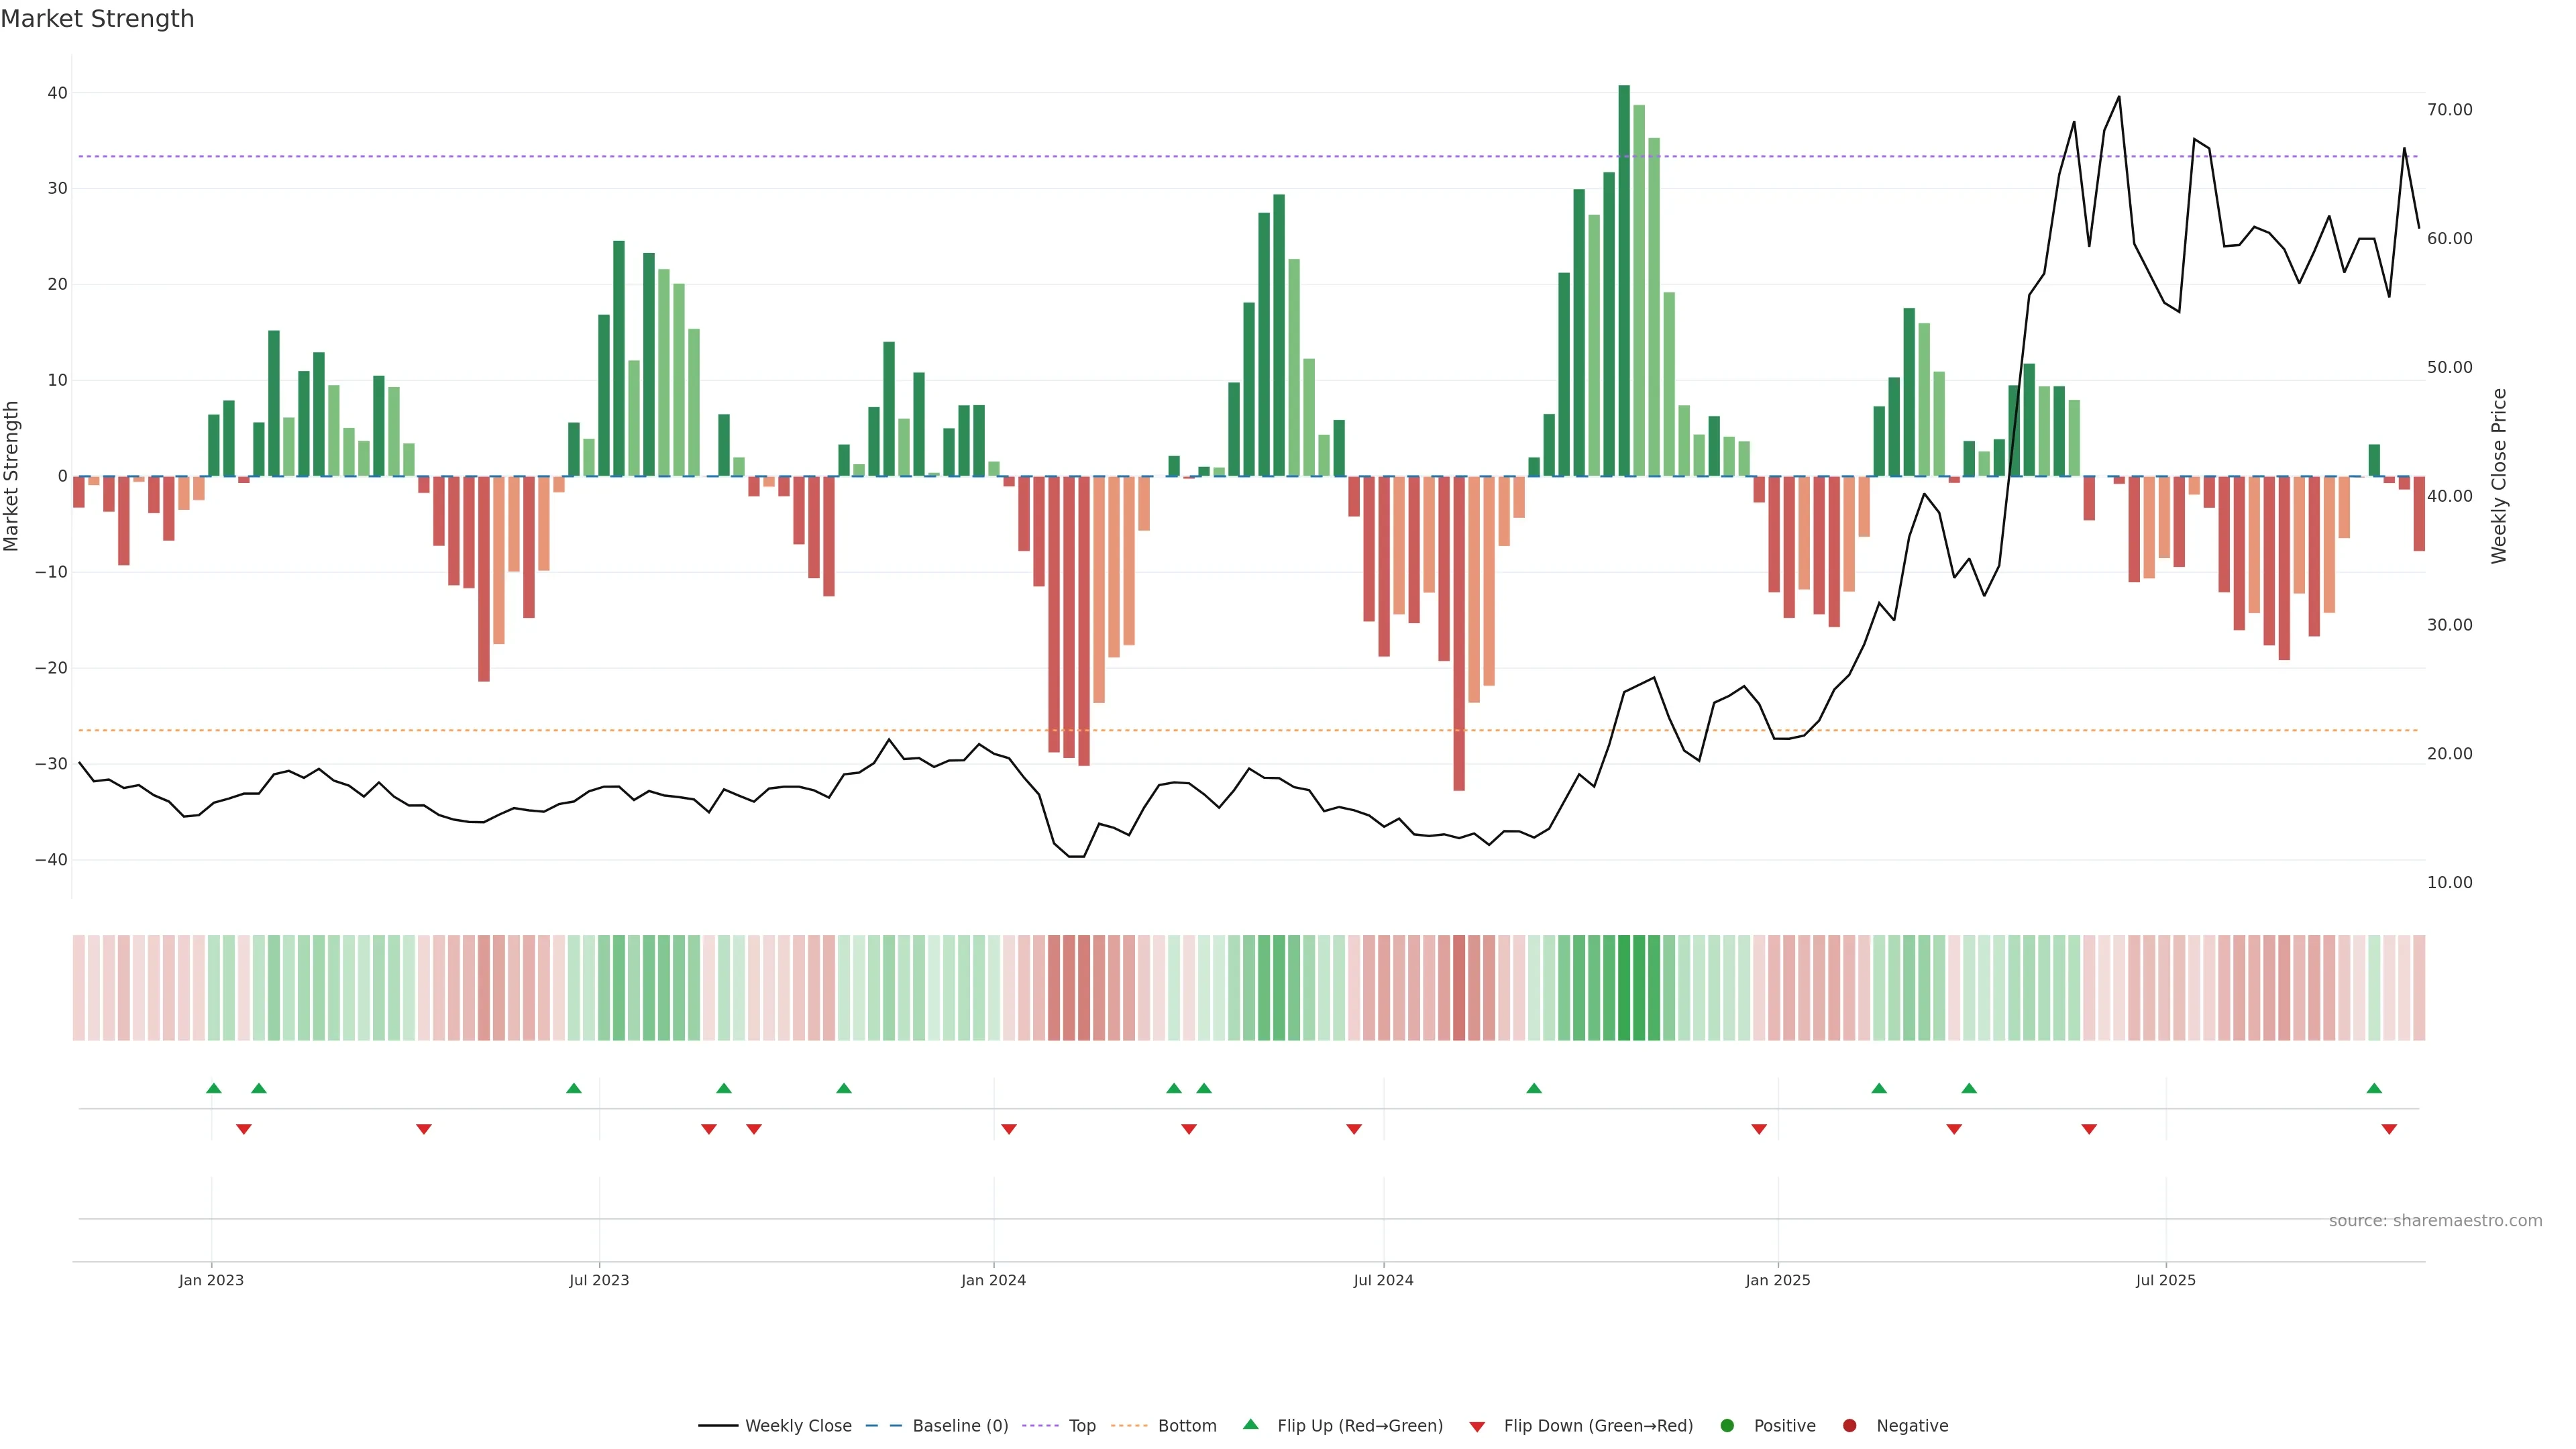Click the first green flip-up triangle marker

[x=213, y=1088]
